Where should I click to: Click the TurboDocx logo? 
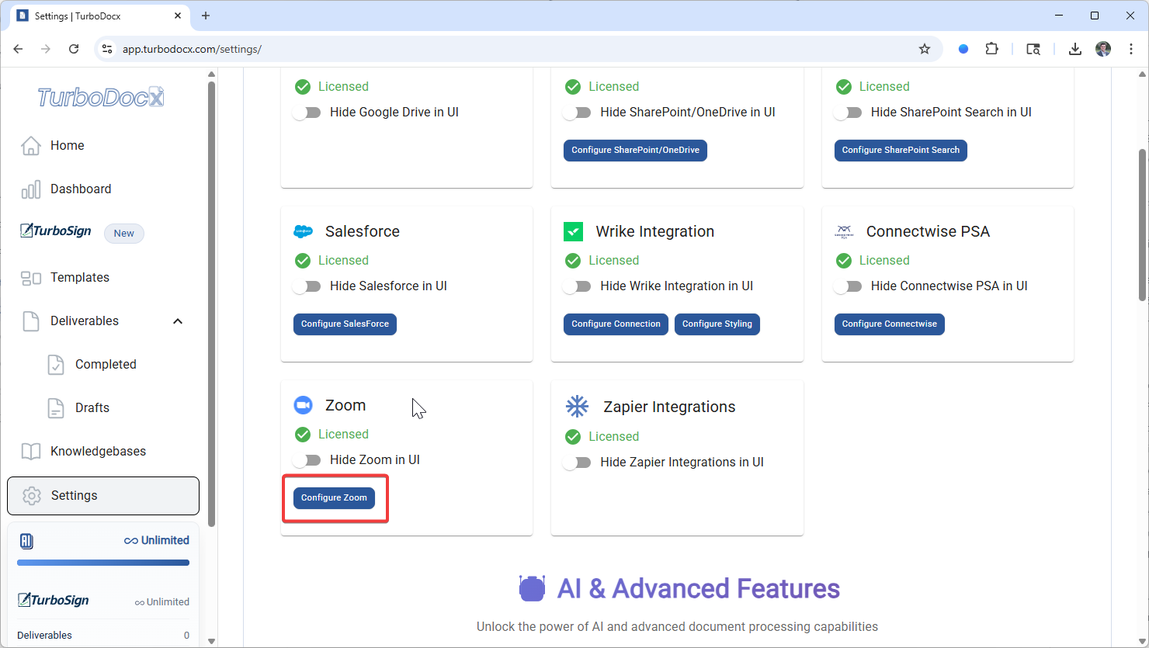click(x=101, y=97)
